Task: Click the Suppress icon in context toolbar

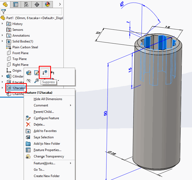Action: [45, 72]
